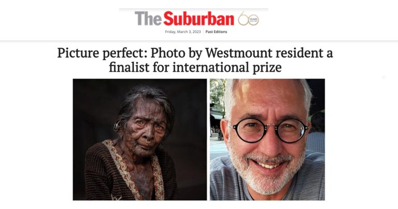Click the red Suburban logo wordmark
Viewport: 398px width, 209px height.
198,19
